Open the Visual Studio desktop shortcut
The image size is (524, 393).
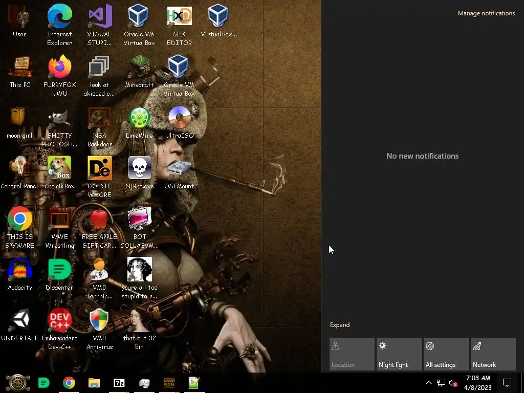(x=99, y=25)
